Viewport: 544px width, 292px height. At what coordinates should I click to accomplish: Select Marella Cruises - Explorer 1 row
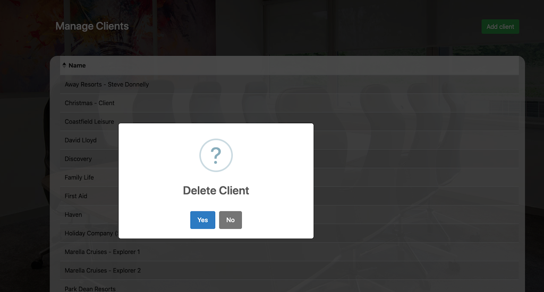103,252
